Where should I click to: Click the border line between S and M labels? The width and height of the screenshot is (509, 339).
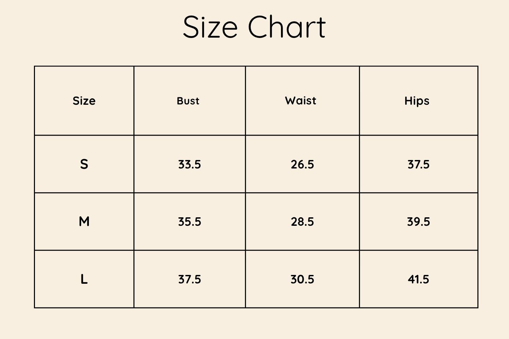84,193
